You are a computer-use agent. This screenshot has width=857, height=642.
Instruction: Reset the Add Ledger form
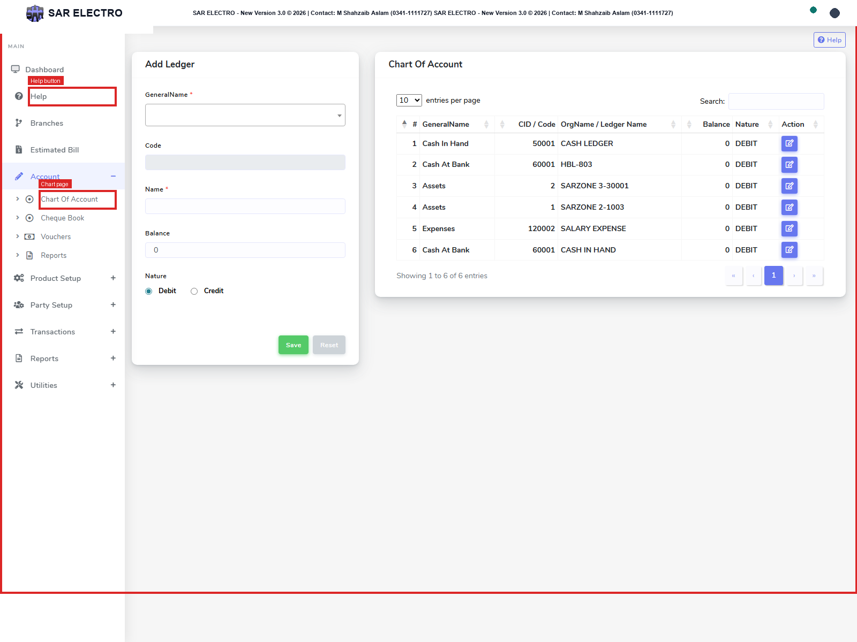coord(329,345)
